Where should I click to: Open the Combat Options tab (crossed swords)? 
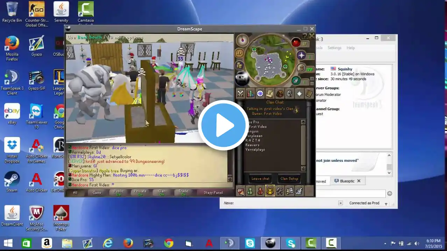point(240,93)
